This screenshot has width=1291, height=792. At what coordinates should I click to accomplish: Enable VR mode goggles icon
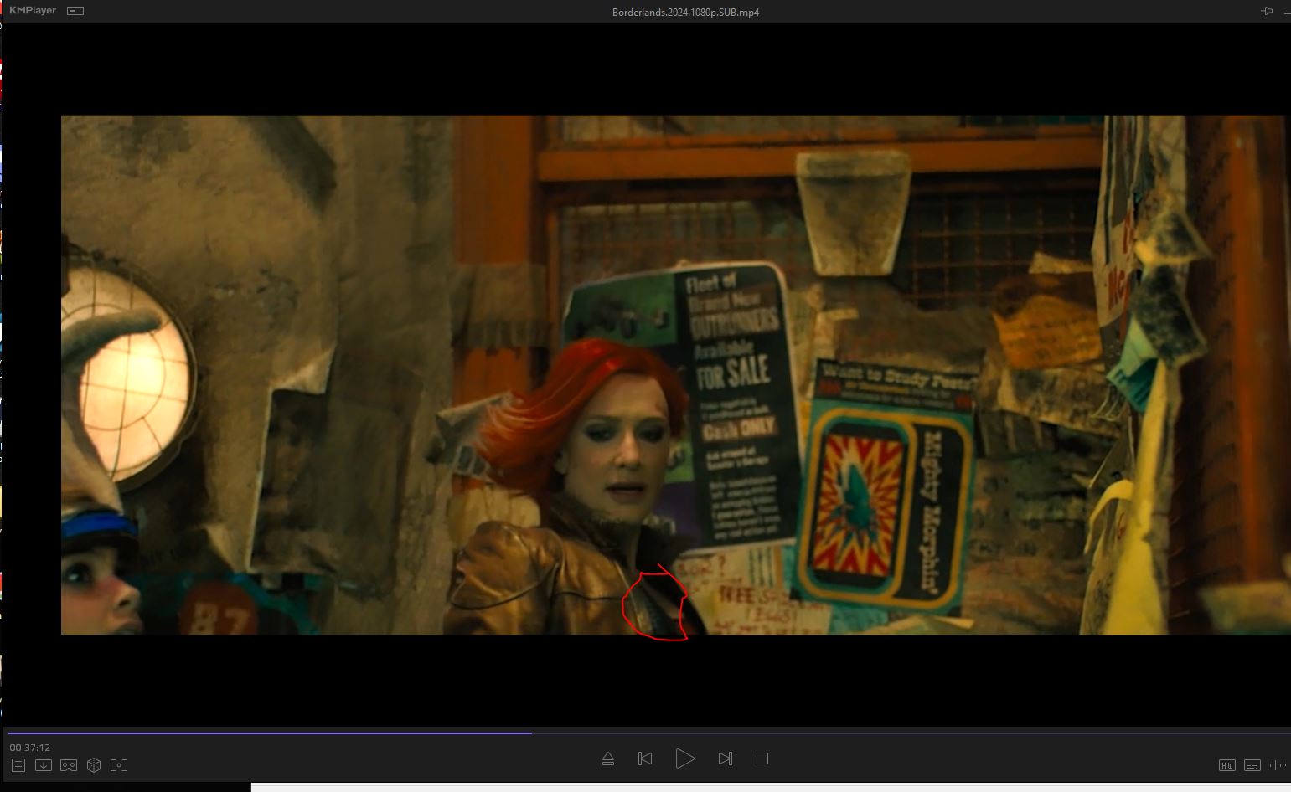(69, 765)
